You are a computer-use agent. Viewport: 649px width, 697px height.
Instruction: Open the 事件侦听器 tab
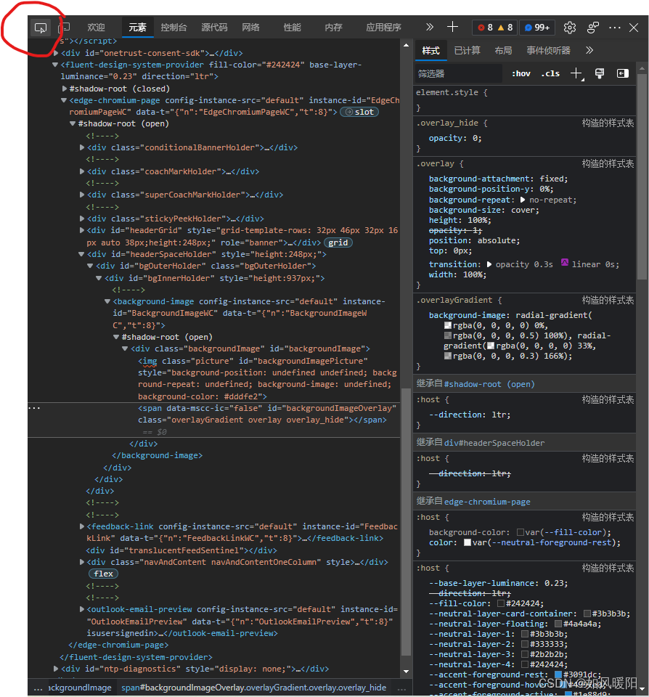point(549,51)
